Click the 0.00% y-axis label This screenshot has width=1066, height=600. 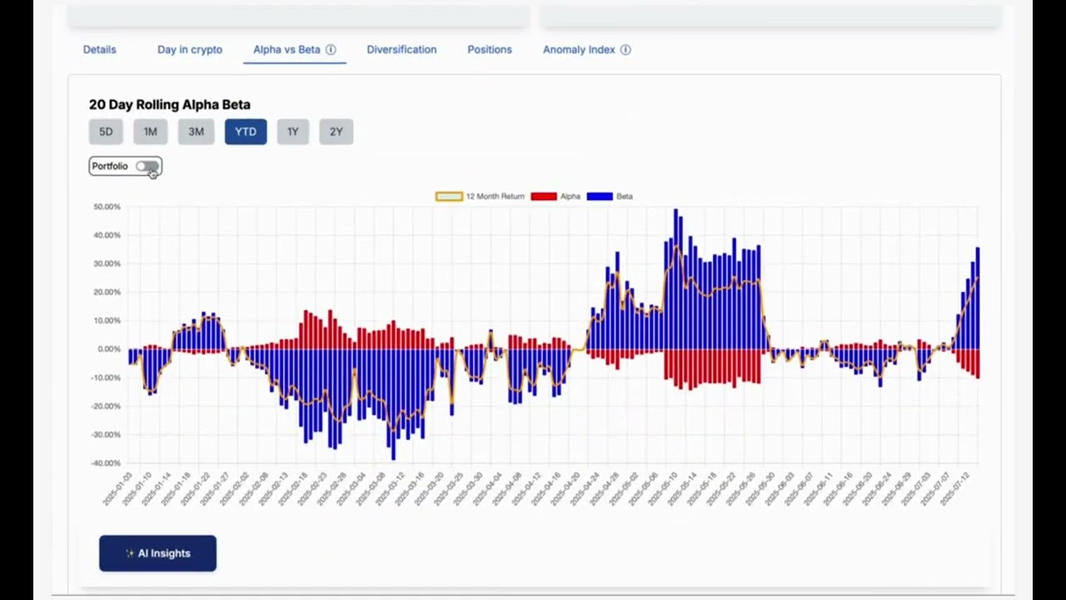(109, 349)
